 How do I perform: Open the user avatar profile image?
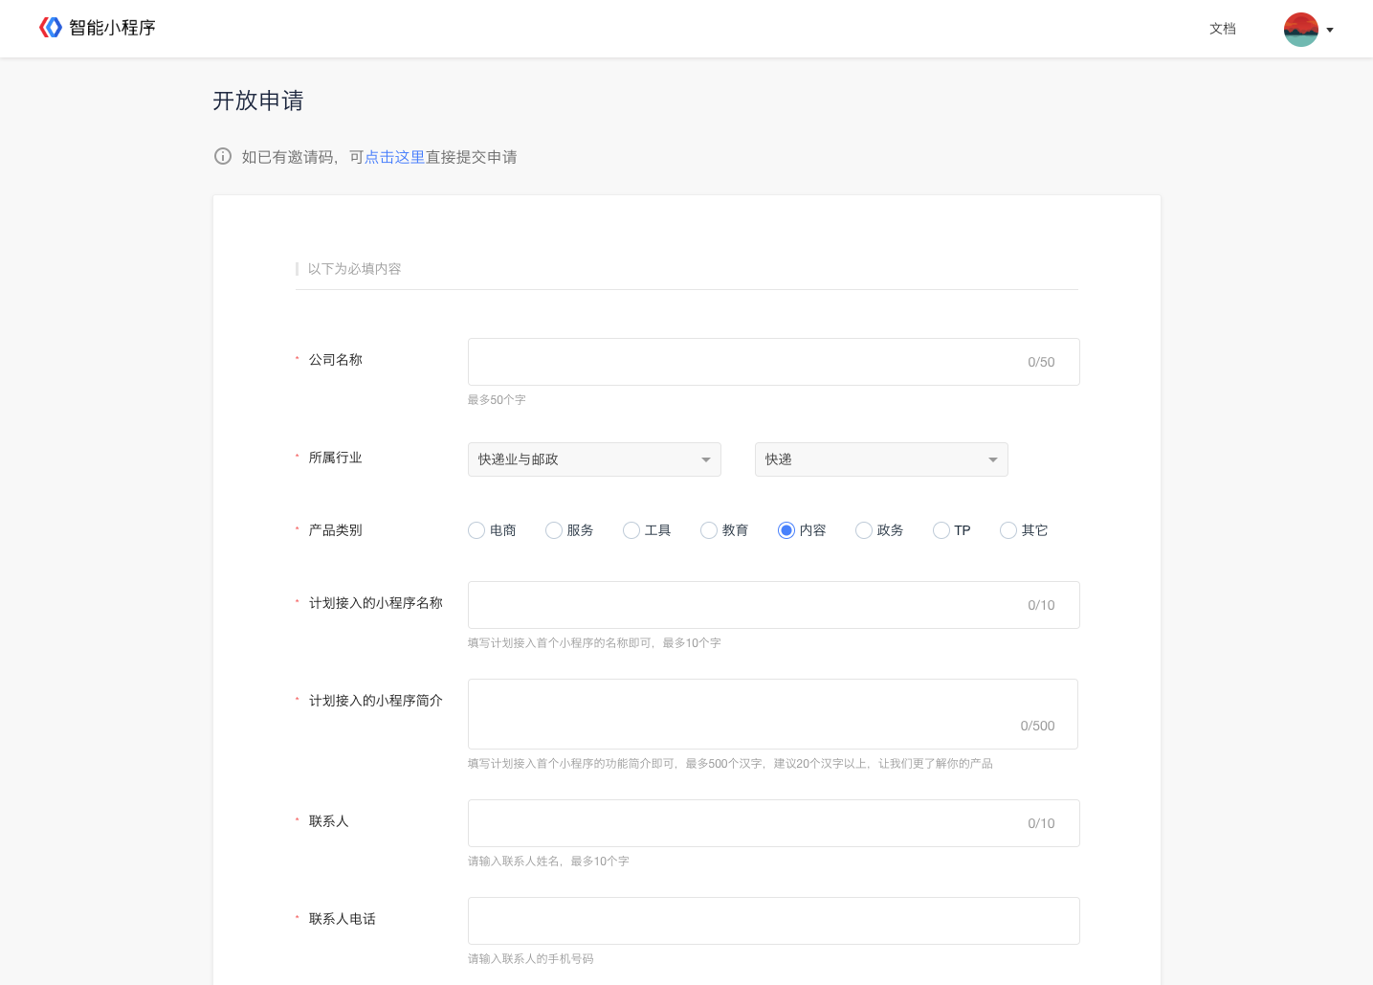[1300, 29]
